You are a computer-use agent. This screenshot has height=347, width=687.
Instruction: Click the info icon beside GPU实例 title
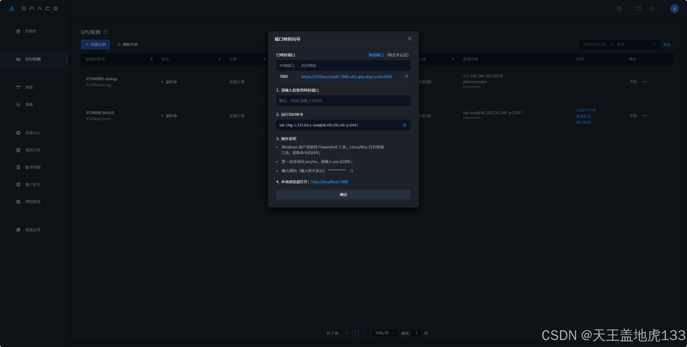tap(106, 32)
